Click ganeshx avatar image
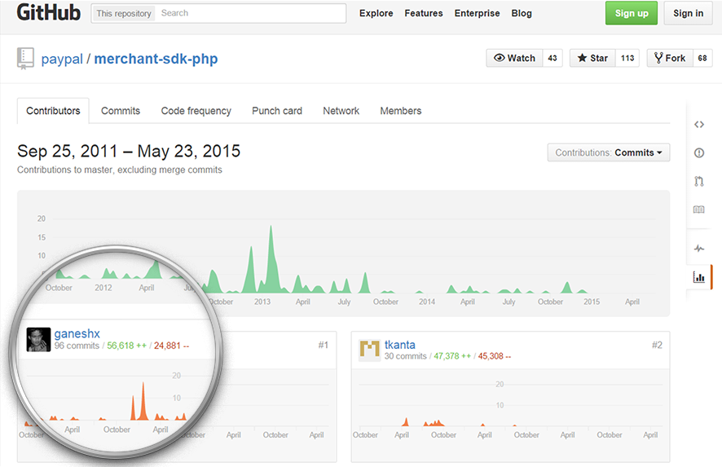722x467 pixels. tap(38, 339)
